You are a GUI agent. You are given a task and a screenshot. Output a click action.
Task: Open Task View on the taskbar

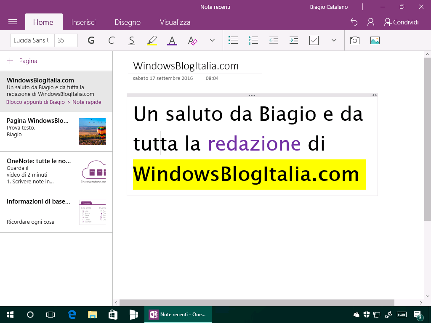pos(51,315)
